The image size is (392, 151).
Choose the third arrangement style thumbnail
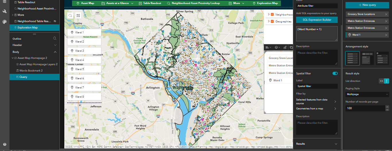pyautogui.click(x=383, y=58)
